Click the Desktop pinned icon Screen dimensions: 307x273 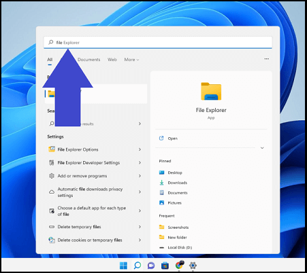(x=161, y=172)
